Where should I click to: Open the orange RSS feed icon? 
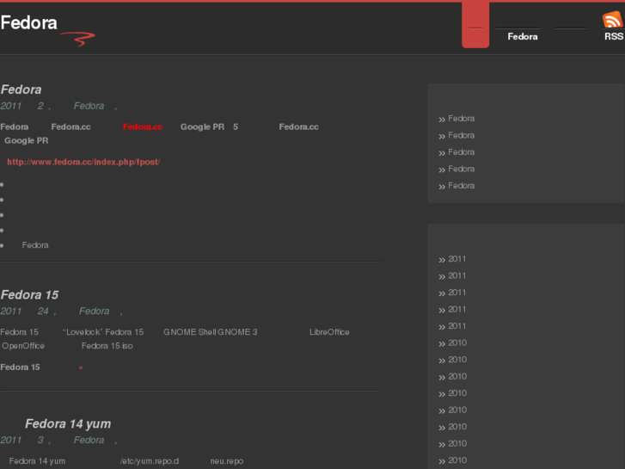(612, 19)
